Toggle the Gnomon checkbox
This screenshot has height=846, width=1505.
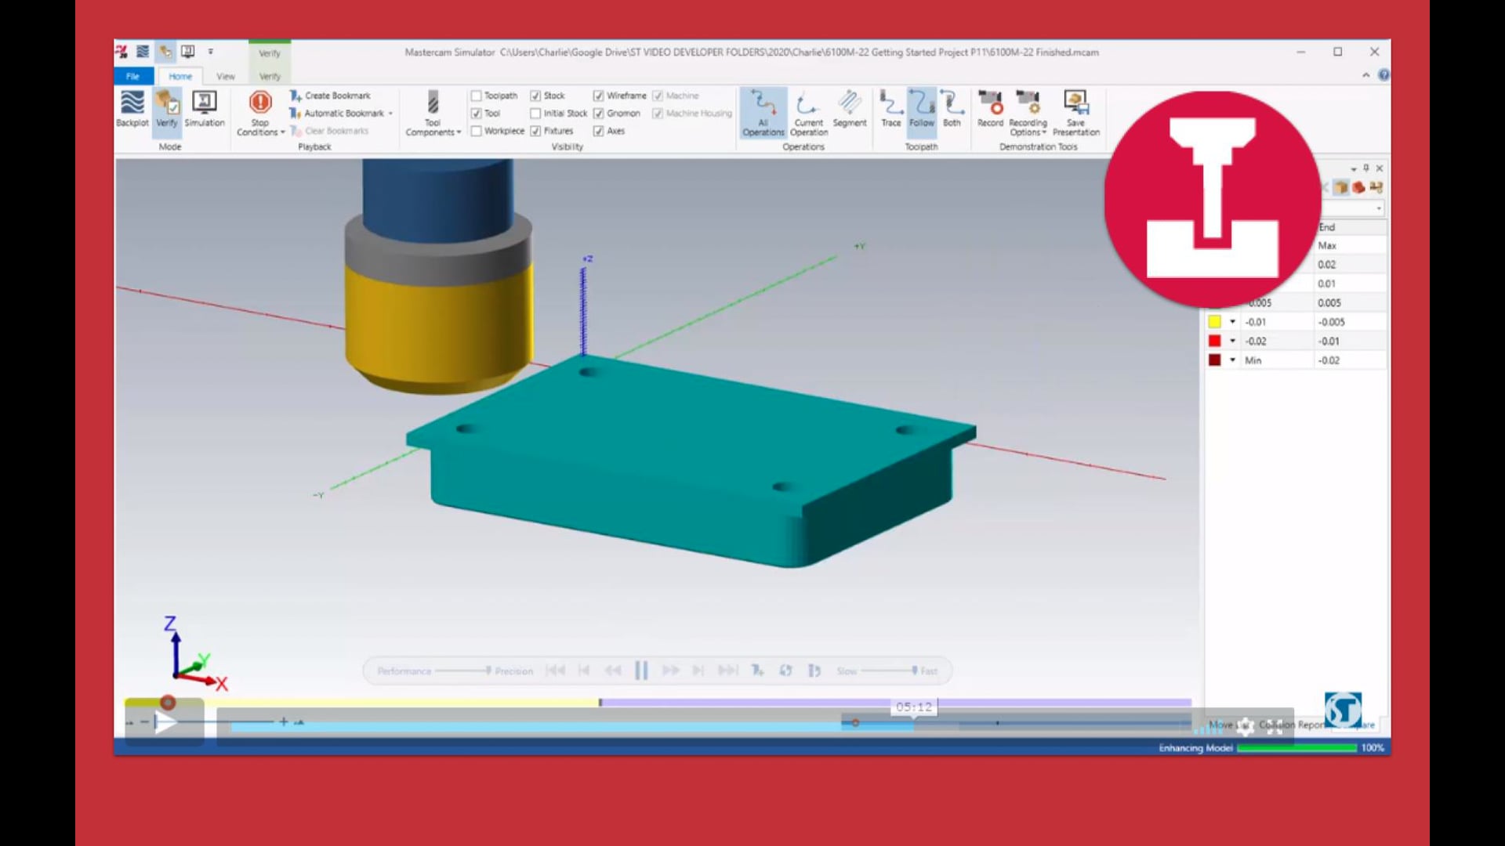[x=598, y=114]
